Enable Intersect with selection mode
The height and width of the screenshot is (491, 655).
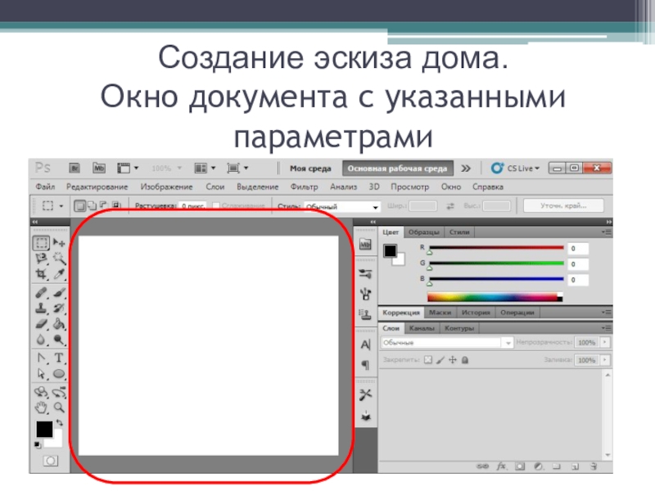(116, 205)
